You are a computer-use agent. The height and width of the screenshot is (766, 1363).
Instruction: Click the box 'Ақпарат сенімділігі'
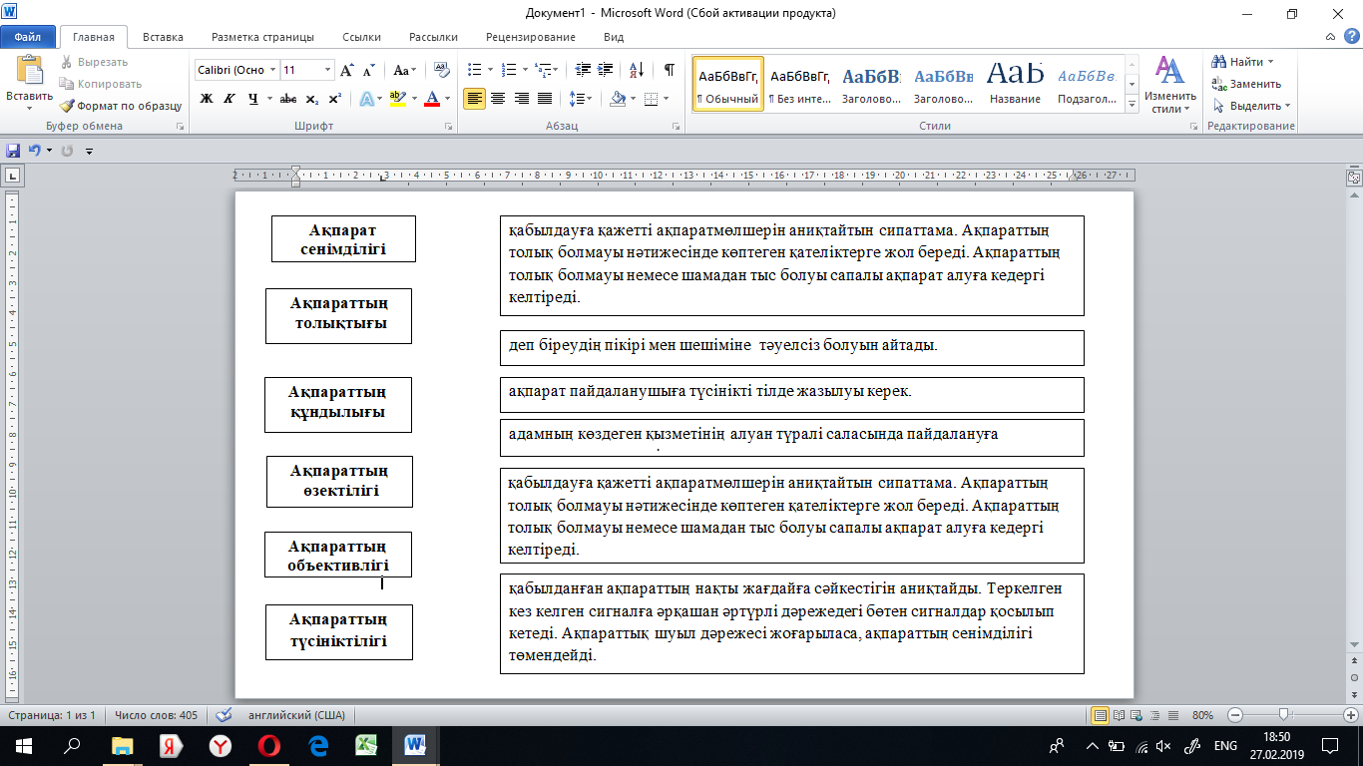[x=343, y=239]
